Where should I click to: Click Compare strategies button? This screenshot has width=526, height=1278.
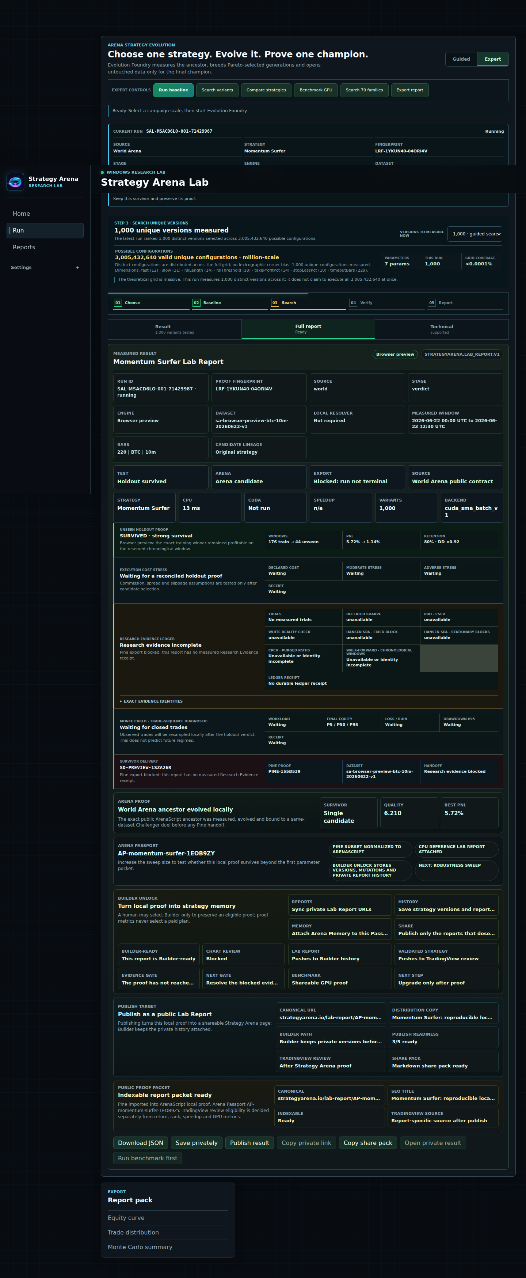click(266, 90)
